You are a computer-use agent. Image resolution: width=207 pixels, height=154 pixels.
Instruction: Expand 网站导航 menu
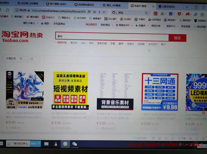pyautogui.click(x=200, y=27)
